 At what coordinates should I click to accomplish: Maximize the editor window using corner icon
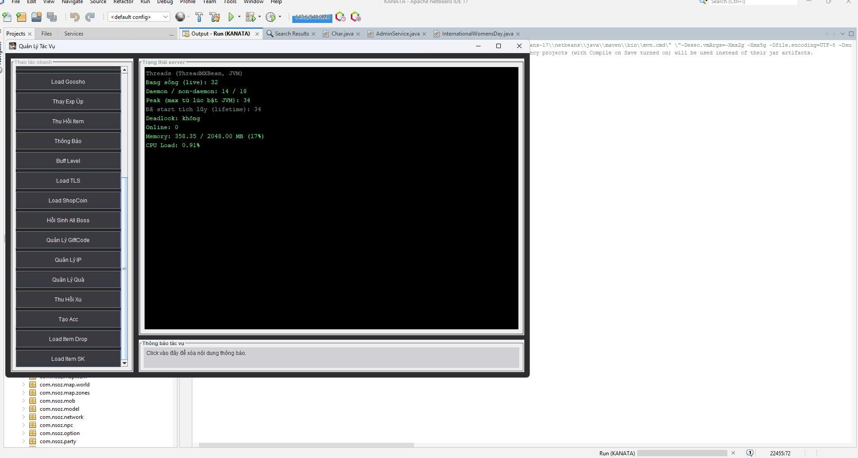(x=851, y=34)
